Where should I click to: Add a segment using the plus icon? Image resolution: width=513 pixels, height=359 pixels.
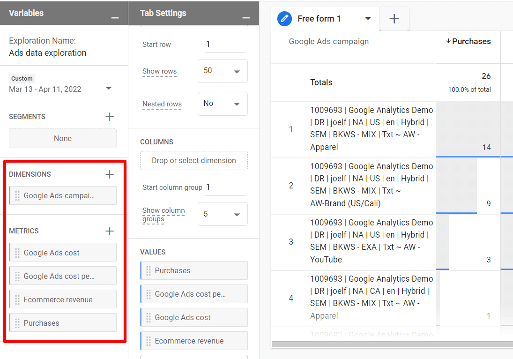coord(109,116)
